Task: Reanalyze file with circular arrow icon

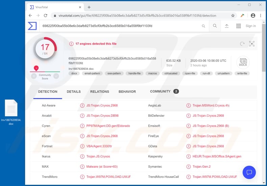Action: tap(242, 44)
